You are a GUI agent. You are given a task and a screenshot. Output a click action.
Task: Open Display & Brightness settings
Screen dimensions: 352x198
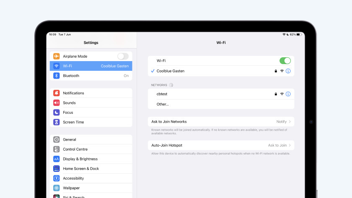[91, 159]
